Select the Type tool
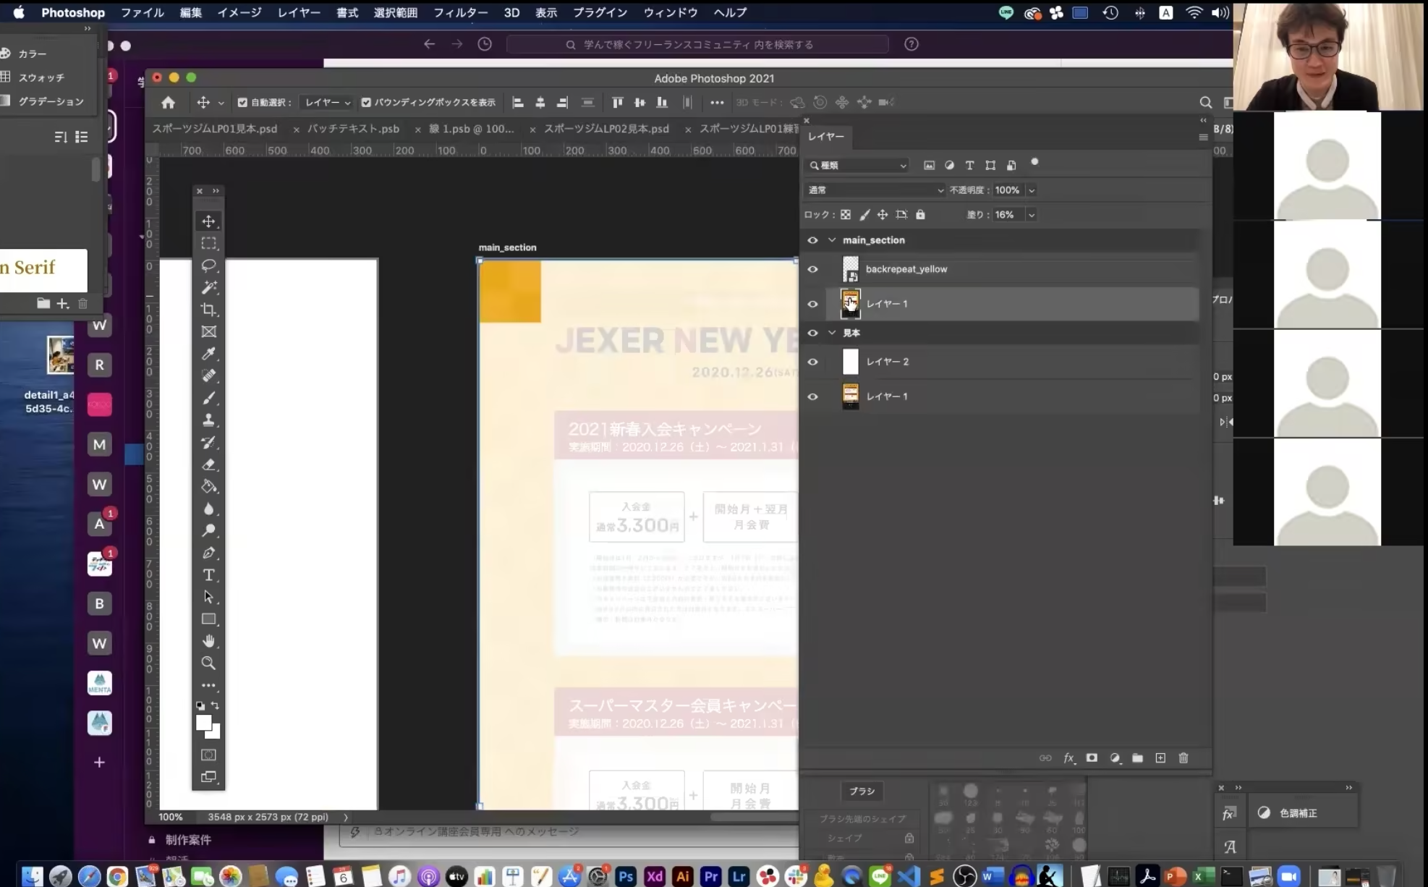Image resolution: width=1428 pixels, height=887 pixels. click(x=208, y=575)
